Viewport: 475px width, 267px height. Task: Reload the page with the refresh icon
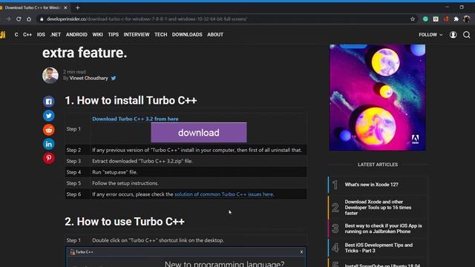[x=19, y=19]
